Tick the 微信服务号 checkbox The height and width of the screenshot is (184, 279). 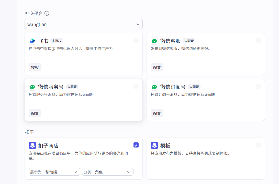pyautogui.click(x=136, y=86)
